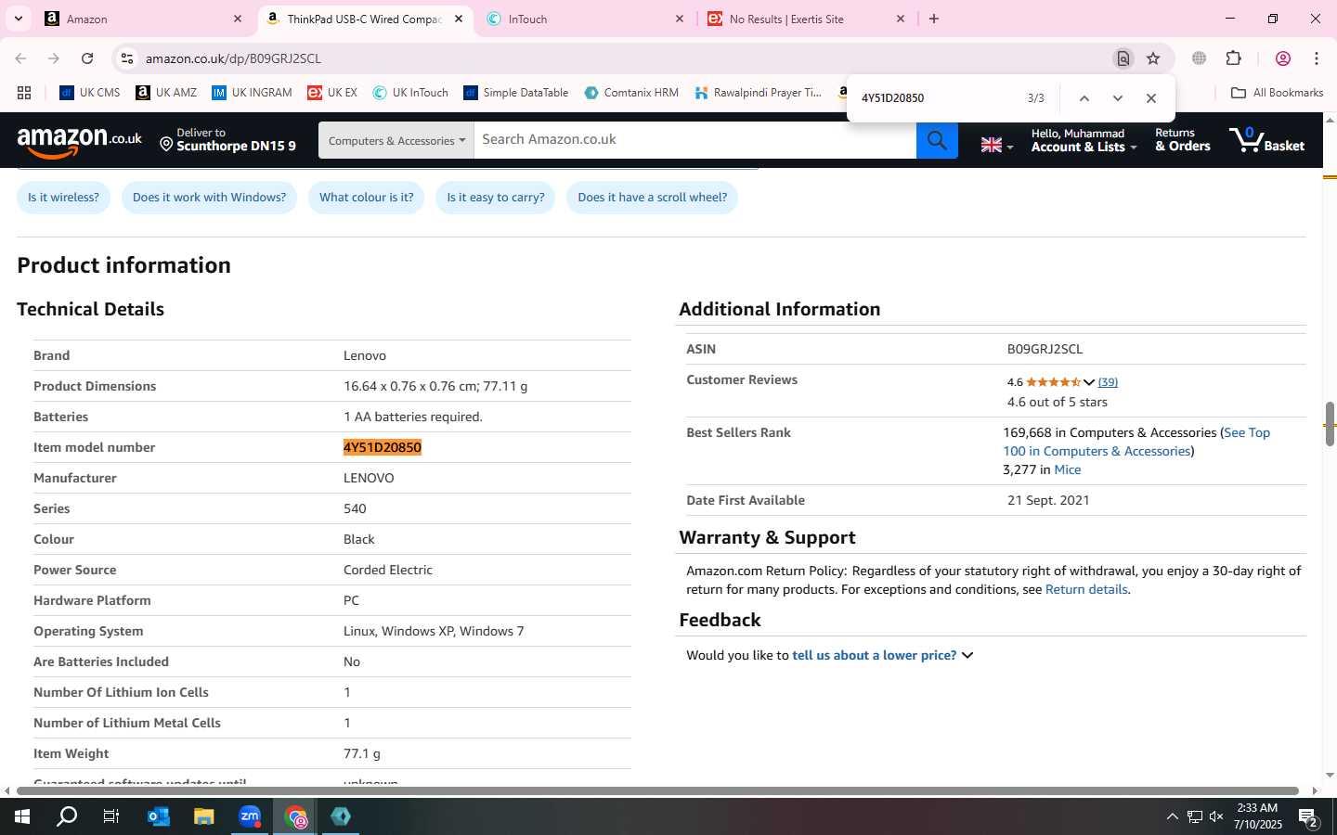The image size is (1337, 835).
Task: Open the Computers & Accessories search category dropdown
Action: [396, 140]
